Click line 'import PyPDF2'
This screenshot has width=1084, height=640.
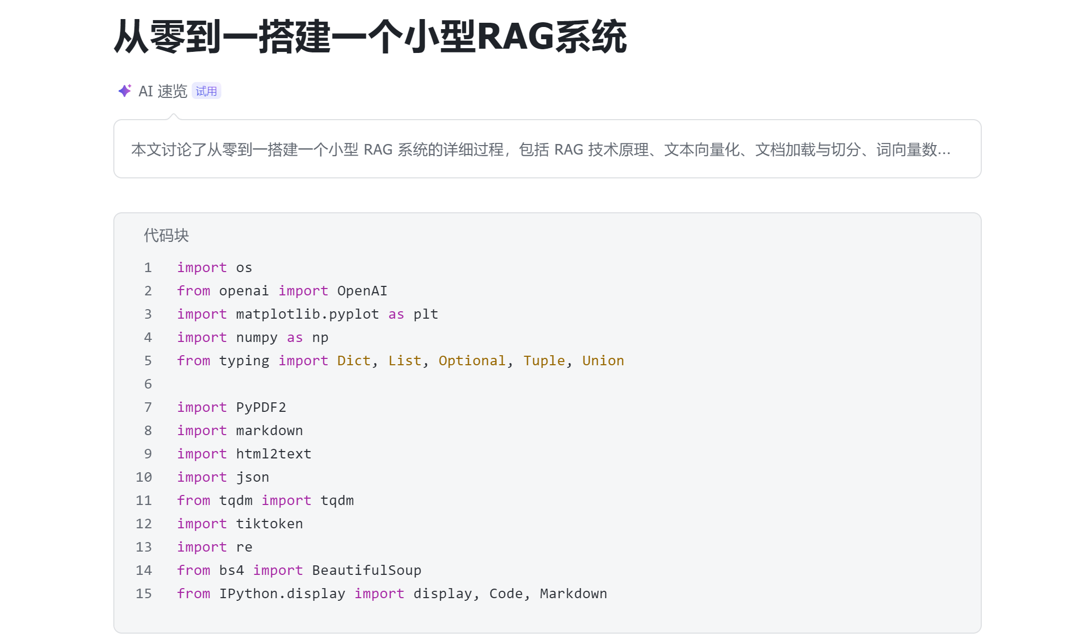pos(231,408)
